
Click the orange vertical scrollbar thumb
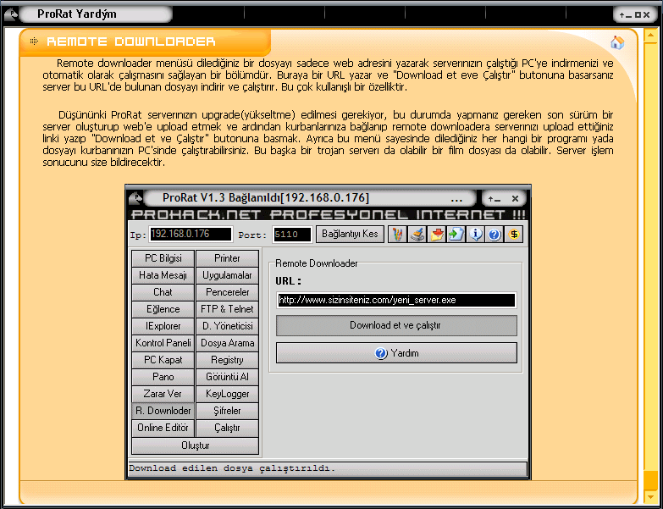649,480
